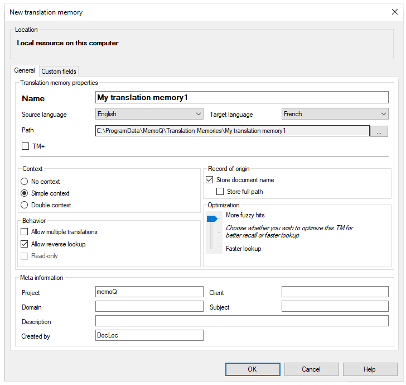The image size is (406, 385).
Task: Open the Target language dropdown
Action: click(335, 114)
